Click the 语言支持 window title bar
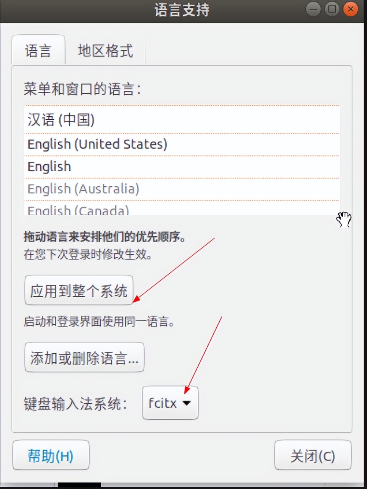Image resolution: width=367 pixels, height=489 pixels. [182, 10]
